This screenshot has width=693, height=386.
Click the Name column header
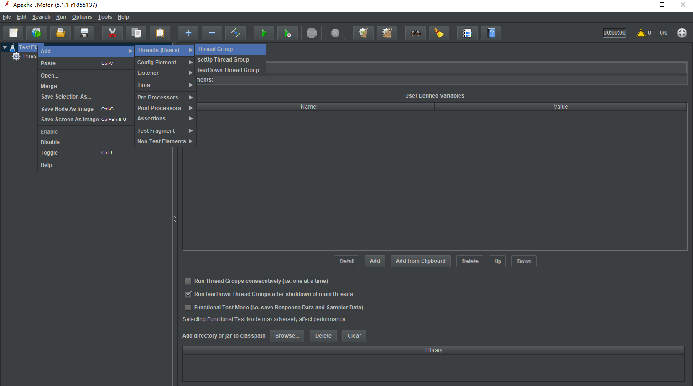(309, 107)
